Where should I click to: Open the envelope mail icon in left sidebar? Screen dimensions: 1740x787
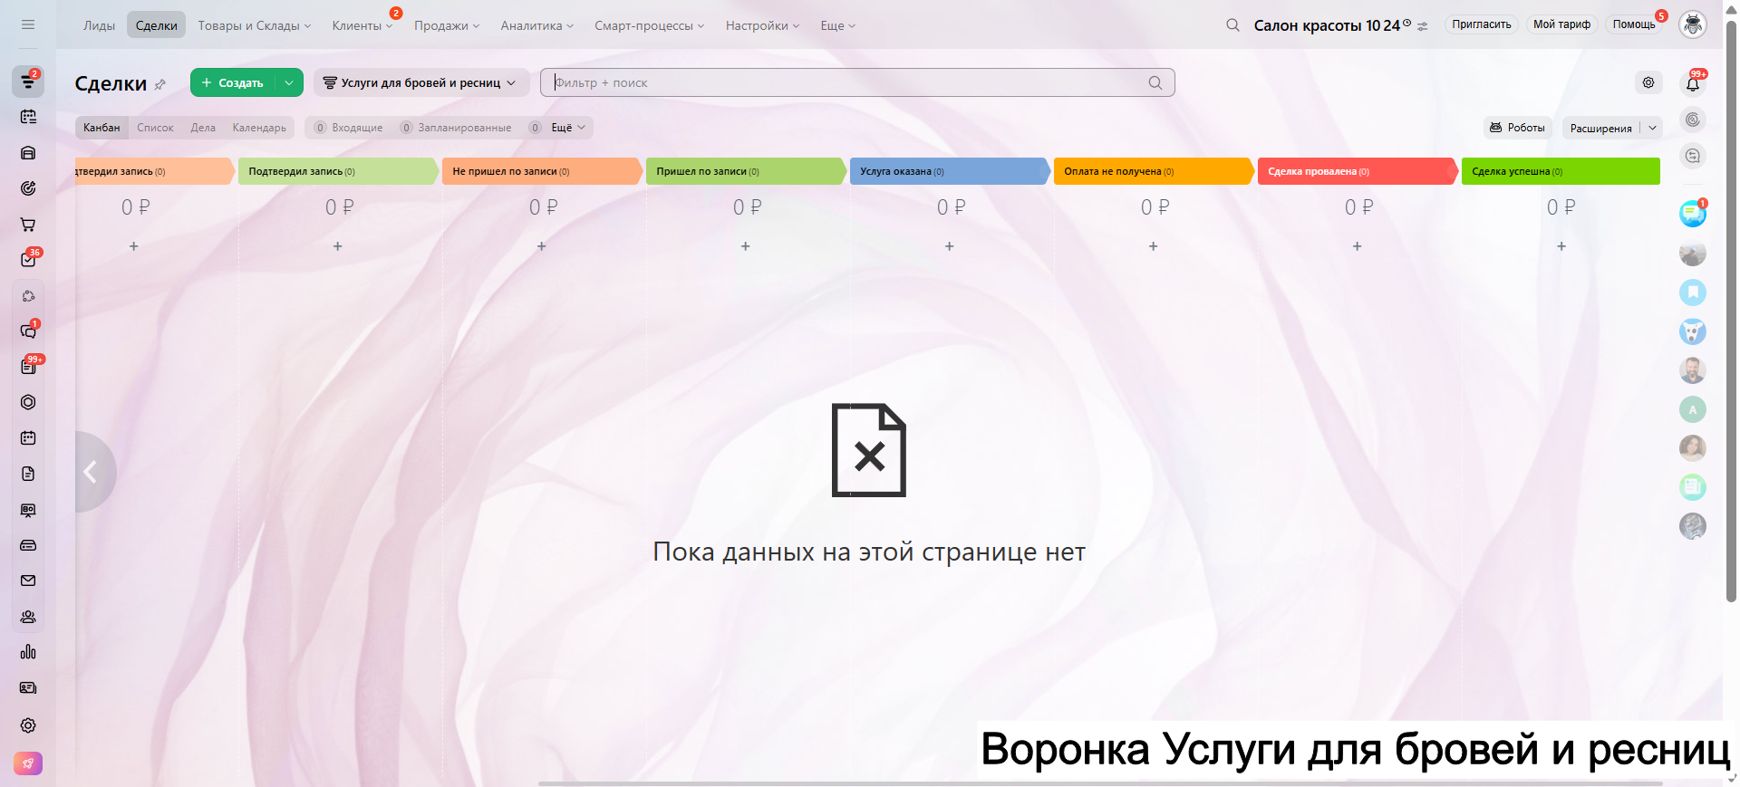[28, 581]
